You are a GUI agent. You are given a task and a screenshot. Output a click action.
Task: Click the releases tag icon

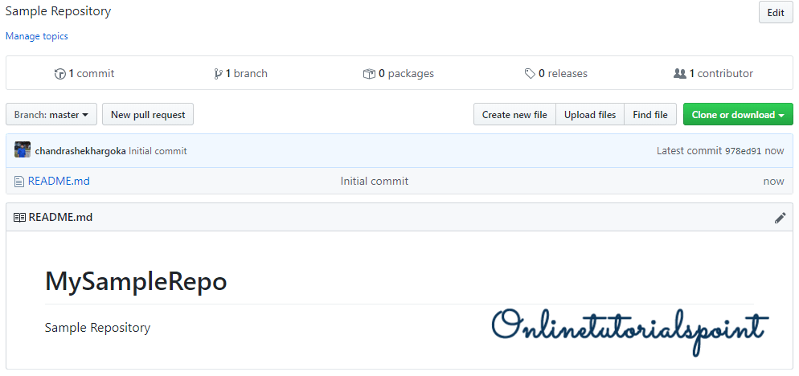point(530,74)
